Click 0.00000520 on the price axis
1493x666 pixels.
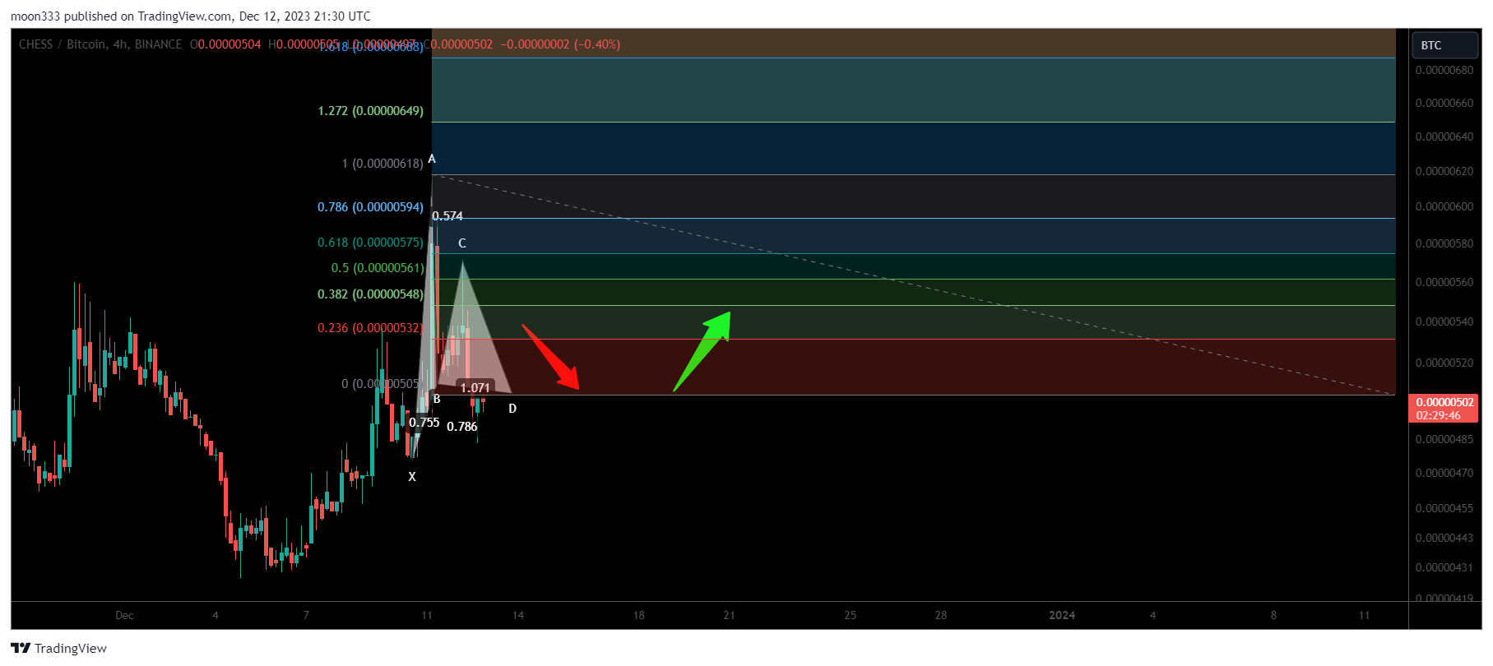click(x=1444, y=363)
